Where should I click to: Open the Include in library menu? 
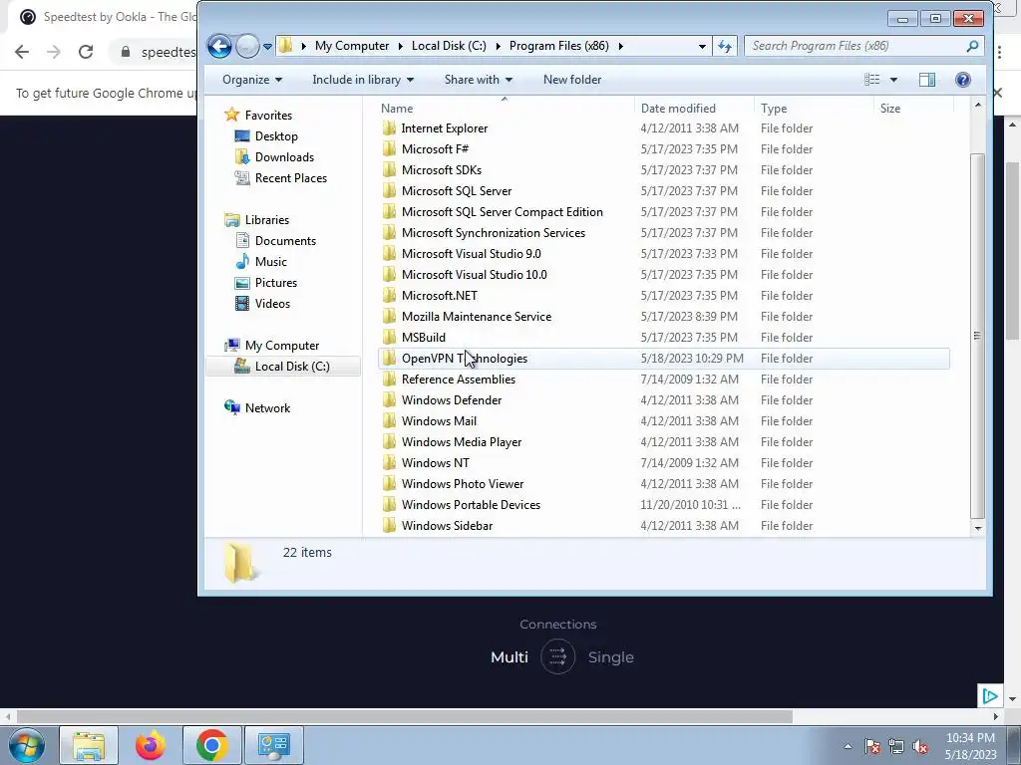[363, 80]
